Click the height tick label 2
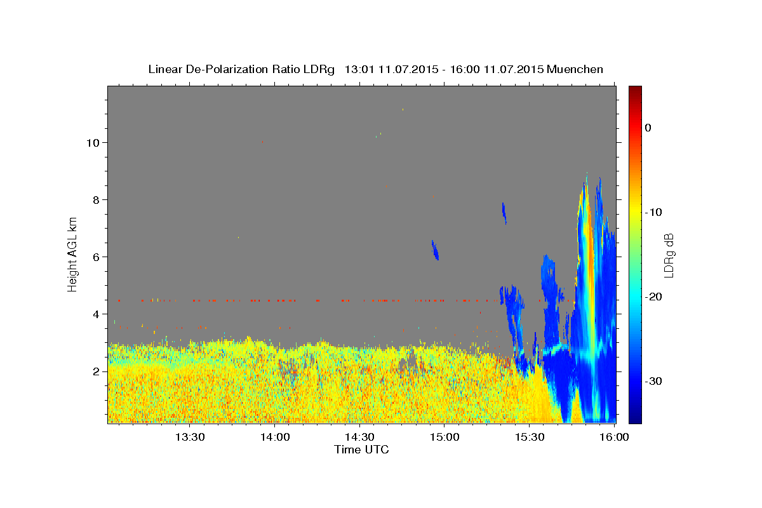Viewport: 762px width, 508px height. click(x=96, y=371)
